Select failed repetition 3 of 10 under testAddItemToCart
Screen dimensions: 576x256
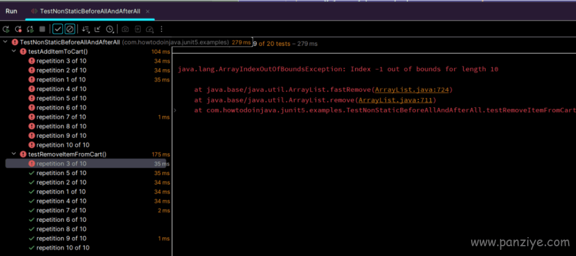[62, 61]
